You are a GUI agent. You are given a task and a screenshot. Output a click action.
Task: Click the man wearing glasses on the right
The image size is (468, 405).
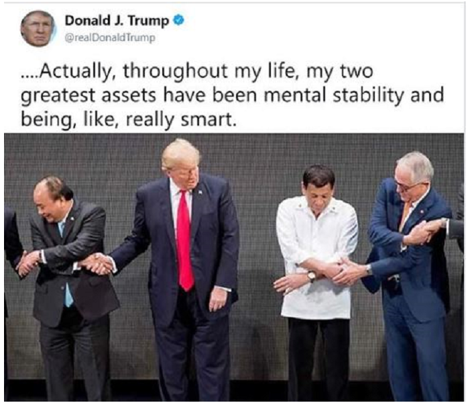[409, 269]
